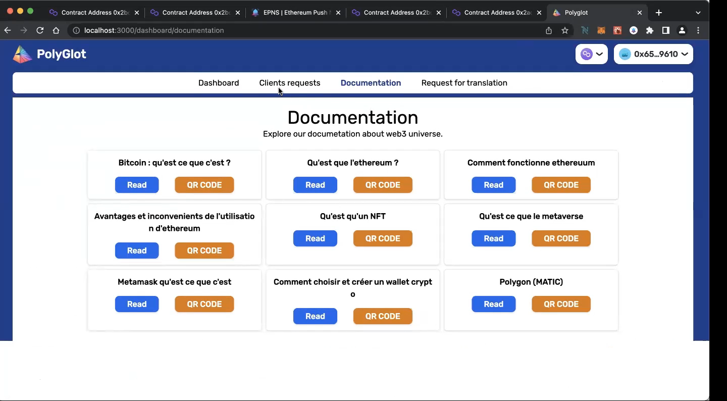Image resolution: width=727 pixels, height=401 pixels.
Task: Open the tab search chevron
Action: (x=698, y=13)
